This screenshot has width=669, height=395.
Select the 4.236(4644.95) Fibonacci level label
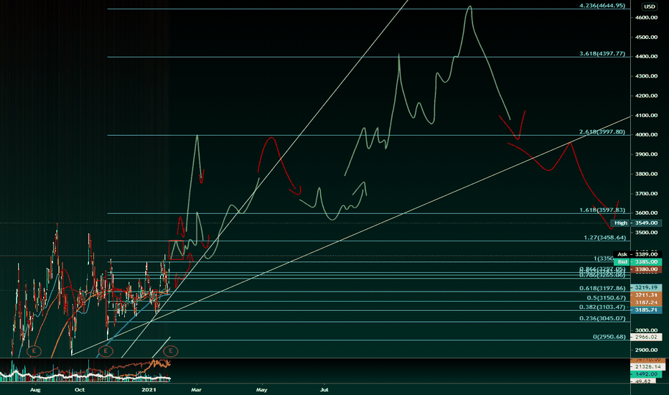[x=602, y=6]
